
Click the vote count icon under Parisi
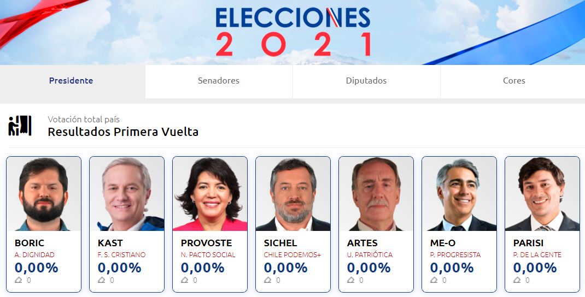(x=517, y=280)
